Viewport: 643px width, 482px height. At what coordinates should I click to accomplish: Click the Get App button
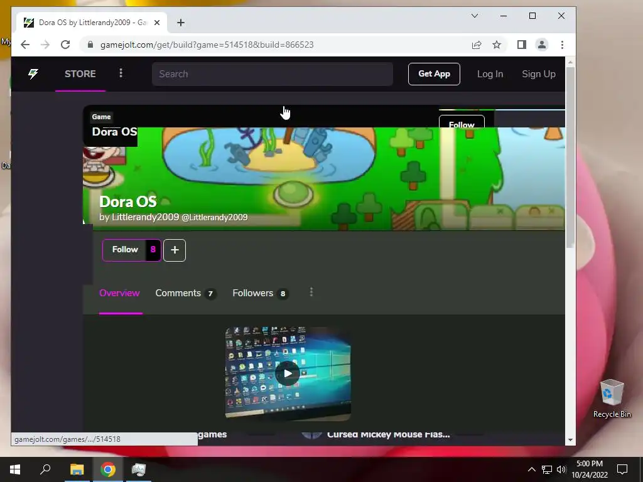click(434, 74)
